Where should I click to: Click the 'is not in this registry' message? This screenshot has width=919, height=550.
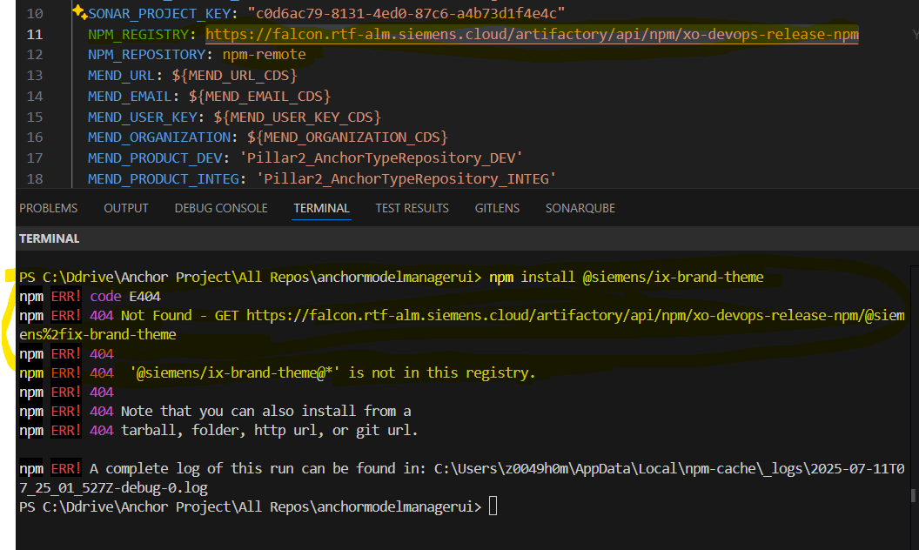click(x=442, y=373)
